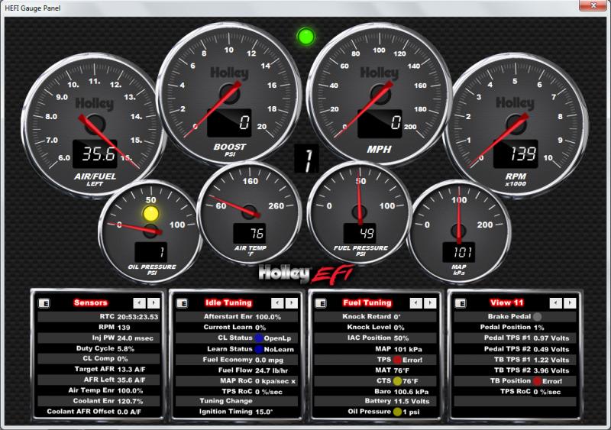Click the green status LED at top

(x=306, y=37)
